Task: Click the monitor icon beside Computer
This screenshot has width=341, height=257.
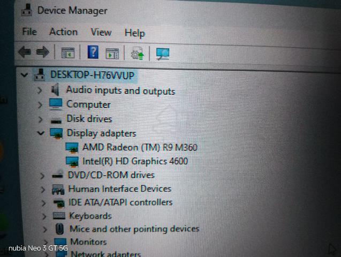Action: [x=56, y=104]
